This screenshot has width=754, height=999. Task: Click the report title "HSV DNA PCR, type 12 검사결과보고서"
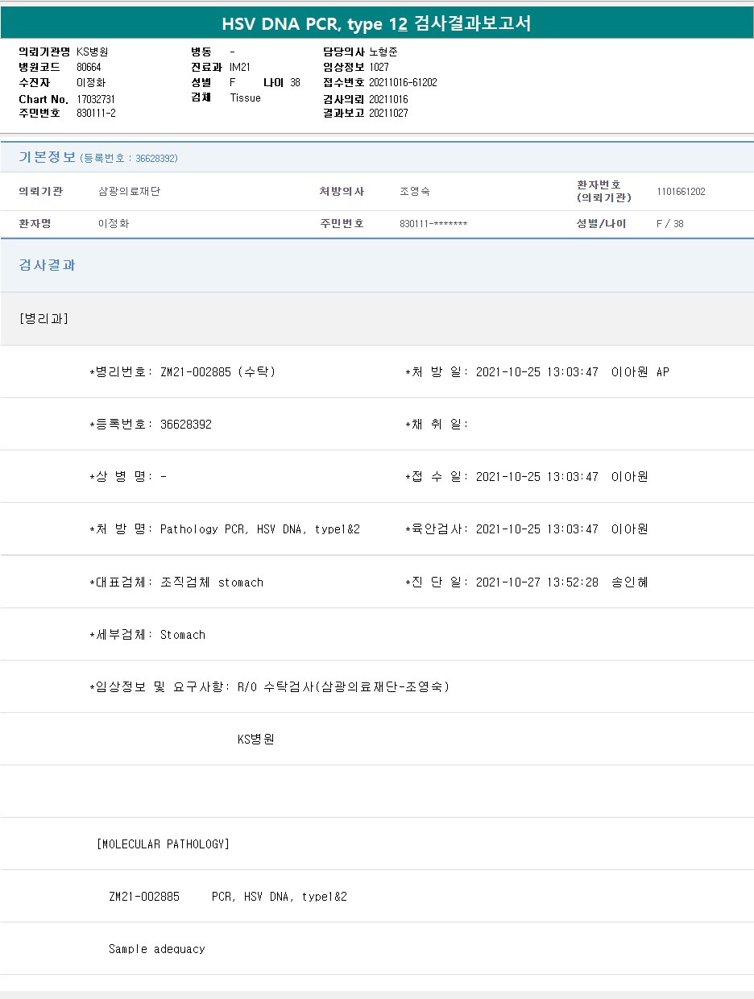click(x=377, y=23)
